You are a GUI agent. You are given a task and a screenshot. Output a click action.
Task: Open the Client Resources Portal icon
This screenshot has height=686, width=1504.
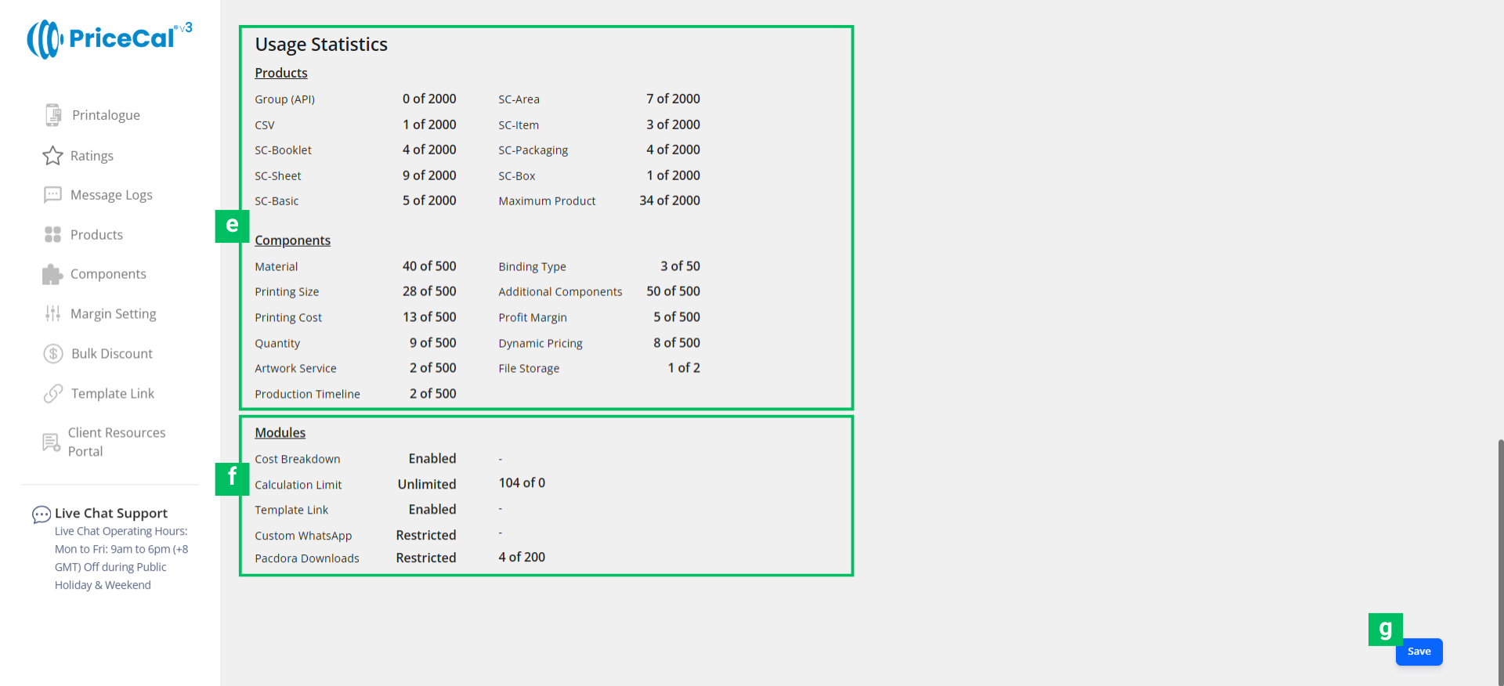(51, 442)
